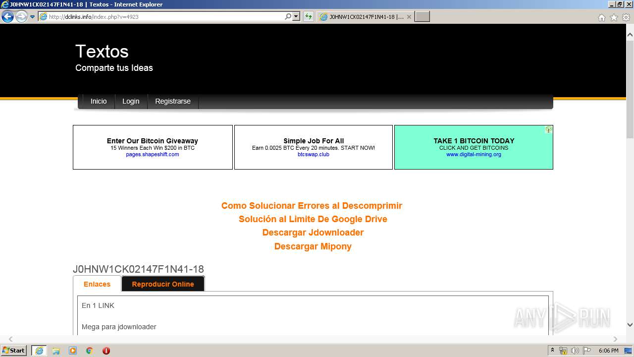This screenshot has height=357, width=634.
Task: Open the Login navigation item
Action: 131,101
